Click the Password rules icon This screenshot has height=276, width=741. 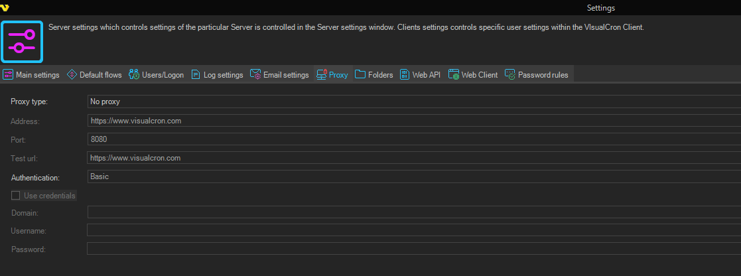pos(510,75)
